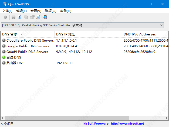Close the QuickSetDNS window

click(x=163, y=4)
